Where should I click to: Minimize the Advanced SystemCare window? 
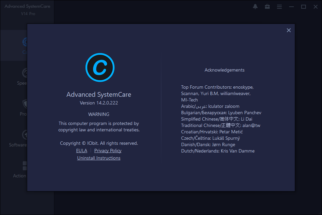[x=291, y=7]
